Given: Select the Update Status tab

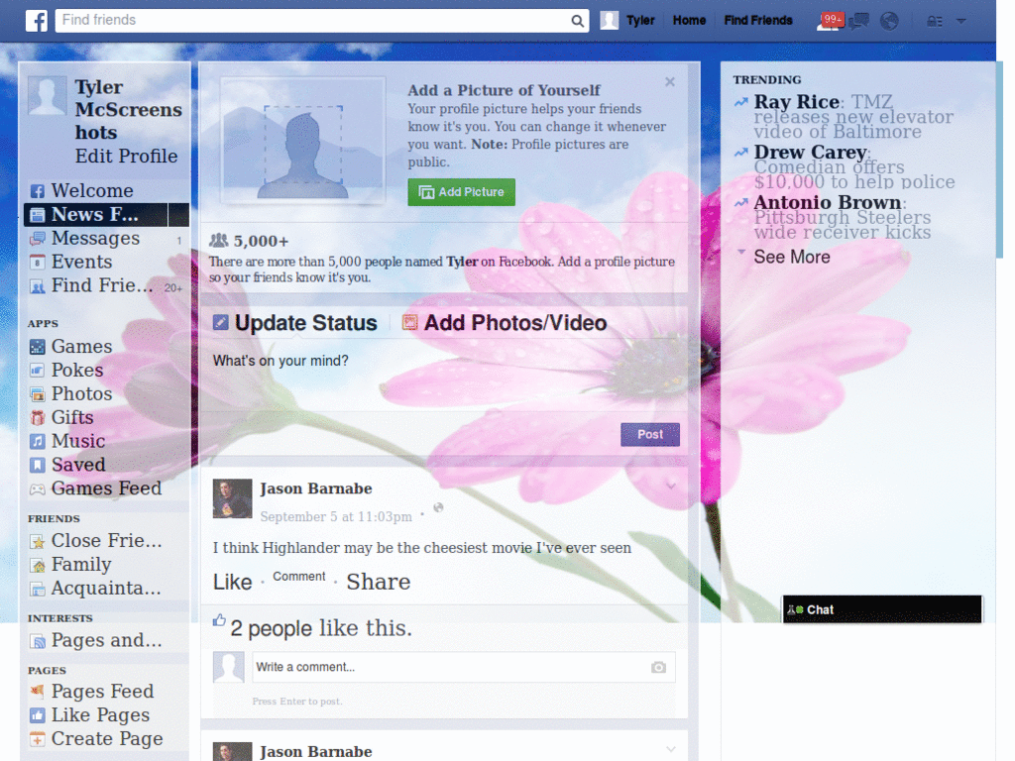Looking at the screenshot, I should point(295,323).
